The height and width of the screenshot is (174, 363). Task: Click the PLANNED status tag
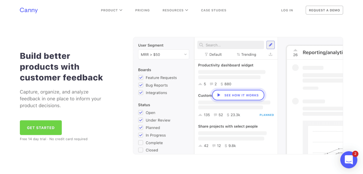click(267, 115)
